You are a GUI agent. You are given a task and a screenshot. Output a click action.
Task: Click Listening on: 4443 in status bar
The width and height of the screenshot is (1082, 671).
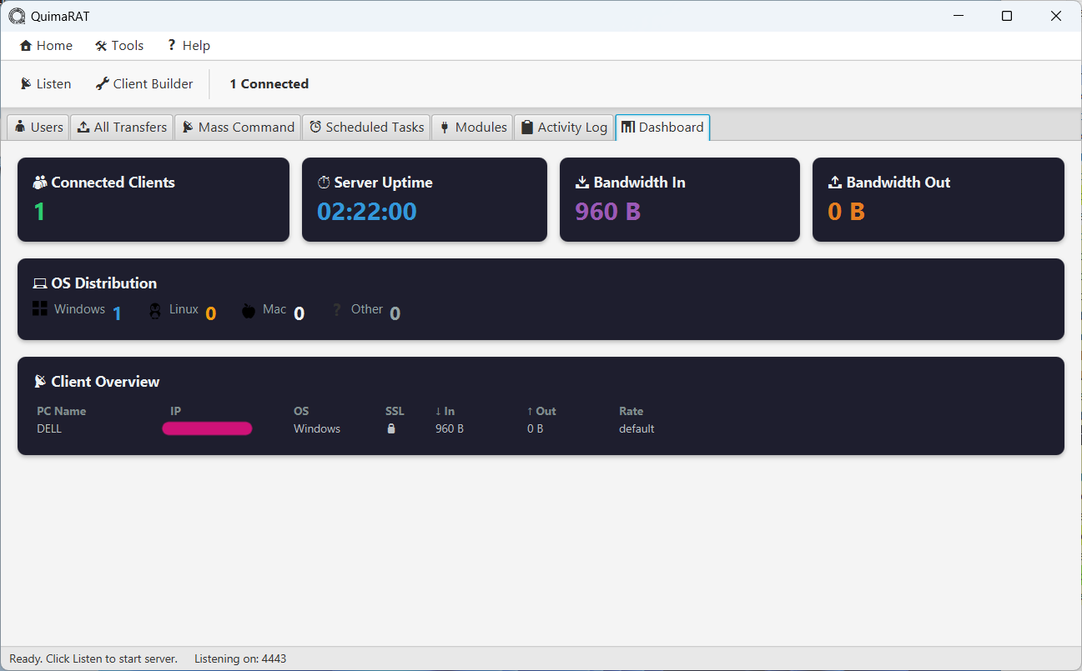click(x=240, y=658)
